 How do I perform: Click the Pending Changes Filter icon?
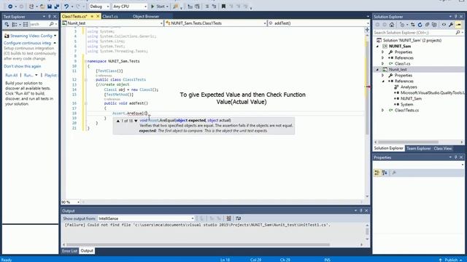click(x=402, y=25)
